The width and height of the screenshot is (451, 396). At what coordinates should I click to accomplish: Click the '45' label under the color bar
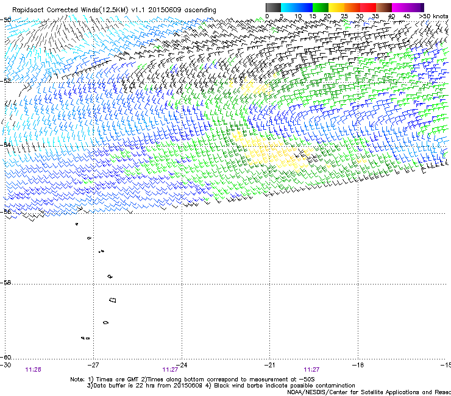point(407,16)
